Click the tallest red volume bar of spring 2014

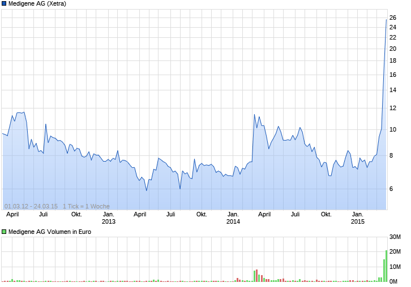pyautogui.click(x=256, y=276)
